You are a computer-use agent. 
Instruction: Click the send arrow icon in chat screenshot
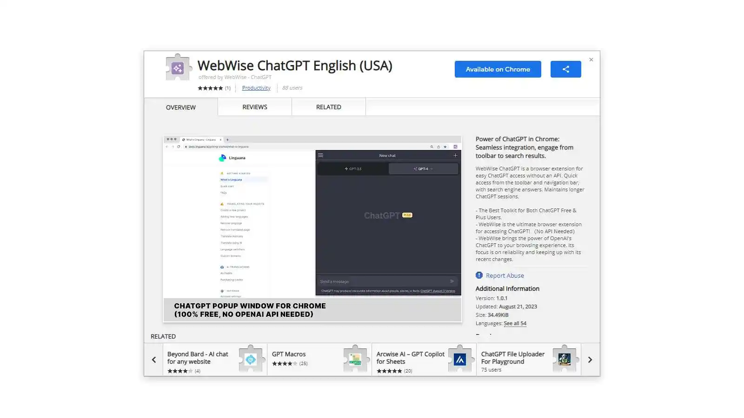452,281
